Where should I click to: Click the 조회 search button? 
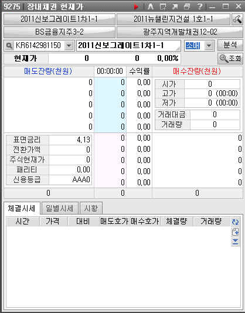pyautogui.click(x=230, y=59)
